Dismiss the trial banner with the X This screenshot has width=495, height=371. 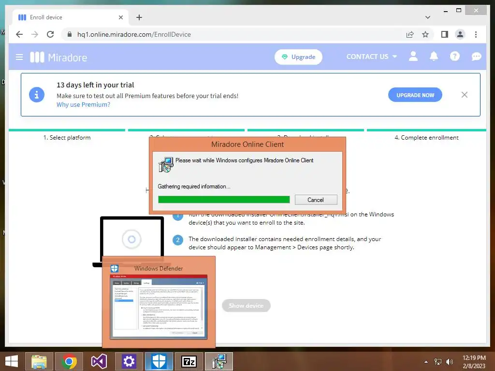click(465, 95)
